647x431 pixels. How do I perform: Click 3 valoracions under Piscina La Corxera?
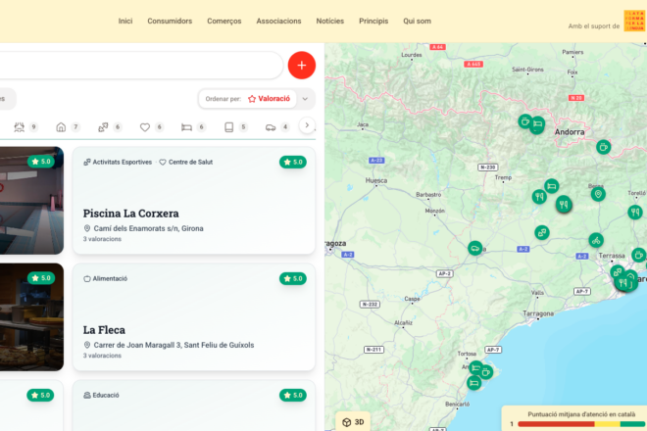coord(102,239)
